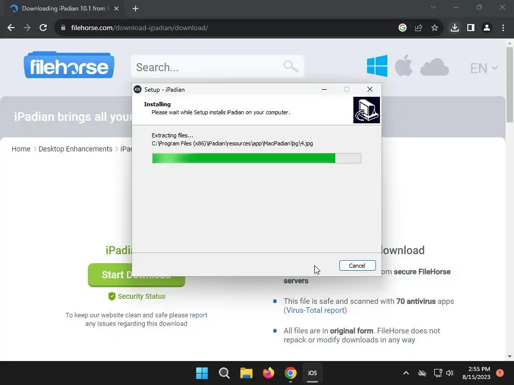
Task: Open the EN language dropdown
Action: (x=483, y=68)
